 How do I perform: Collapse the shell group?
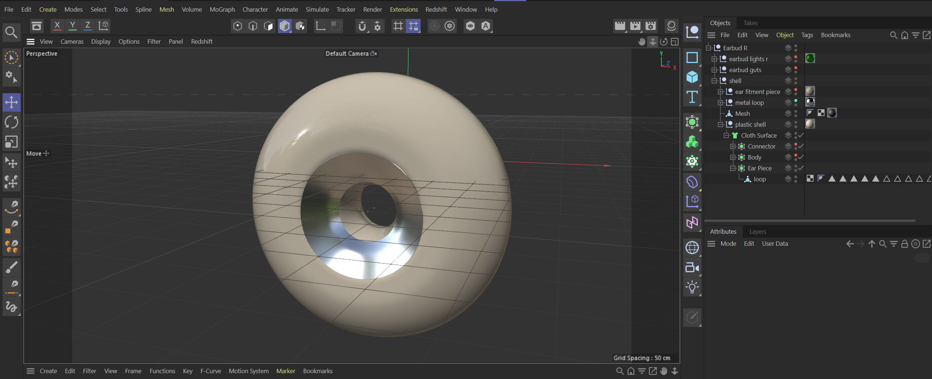point(714,81)
